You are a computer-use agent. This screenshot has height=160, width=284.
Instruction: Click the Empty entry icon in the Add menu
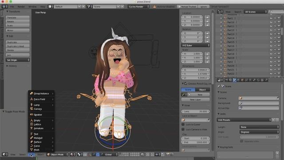pos(32,120)
